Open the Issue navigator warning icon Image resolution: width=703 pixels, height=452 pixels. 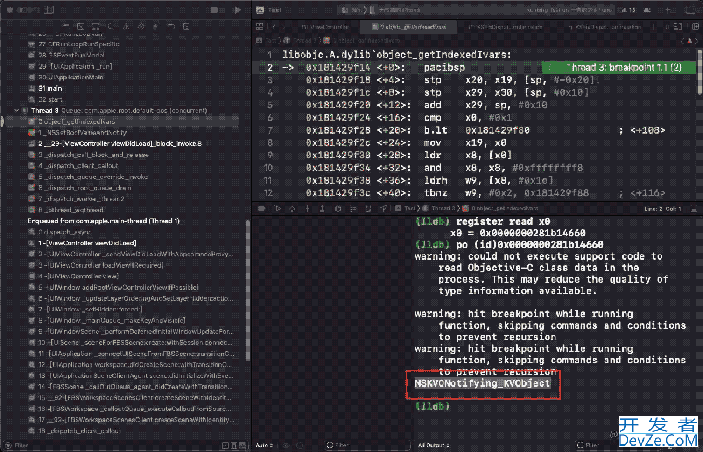click(x=126, y=26)
